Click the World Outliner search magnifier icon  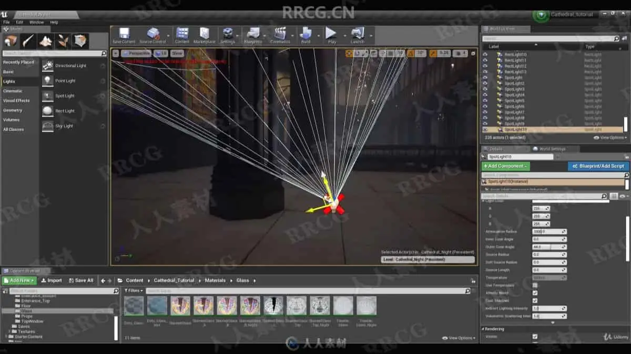click(617, 38)
